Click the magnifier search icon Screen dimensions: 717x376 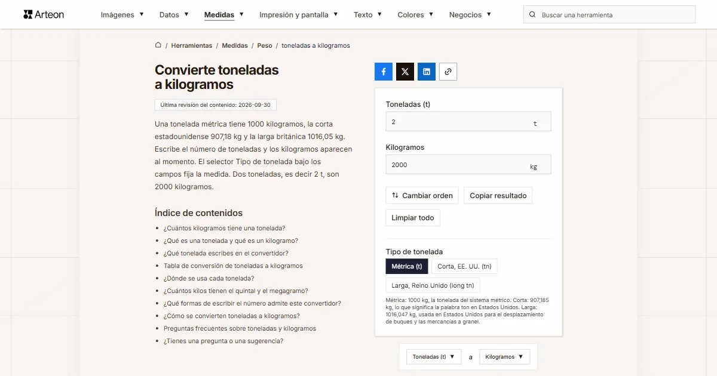pos(533,14)
